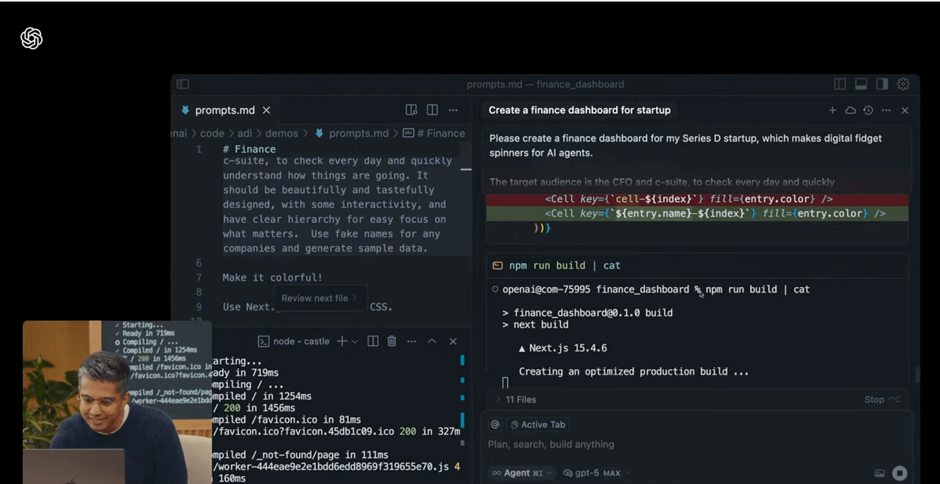Close the prompts.md tab

click(266, 110)
